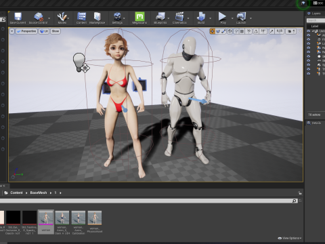Open the Layers tab
325x244 pixels.
pos(314,14)
